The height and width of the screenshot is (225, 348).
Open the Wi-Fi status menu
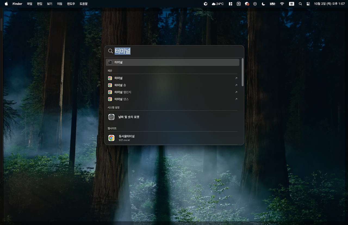point(282,4)
